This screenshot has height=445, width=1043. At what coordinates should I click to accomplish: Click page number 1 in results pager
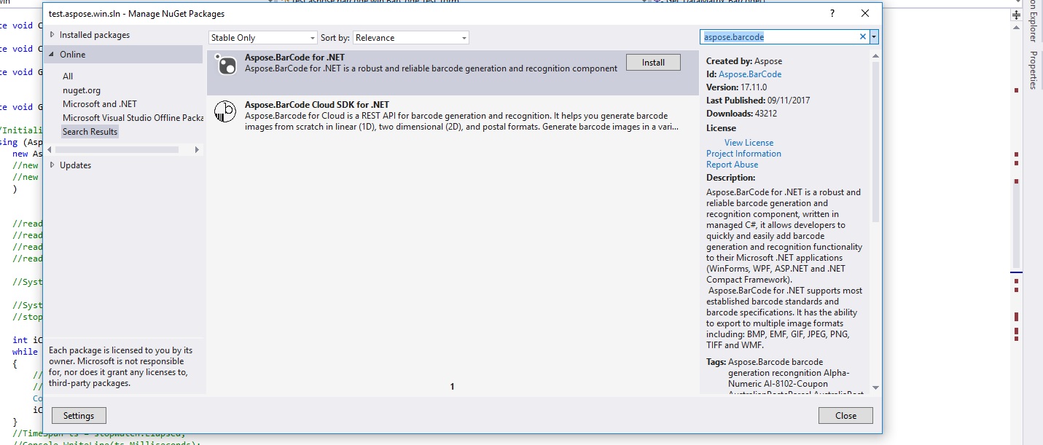coord(452,387)
